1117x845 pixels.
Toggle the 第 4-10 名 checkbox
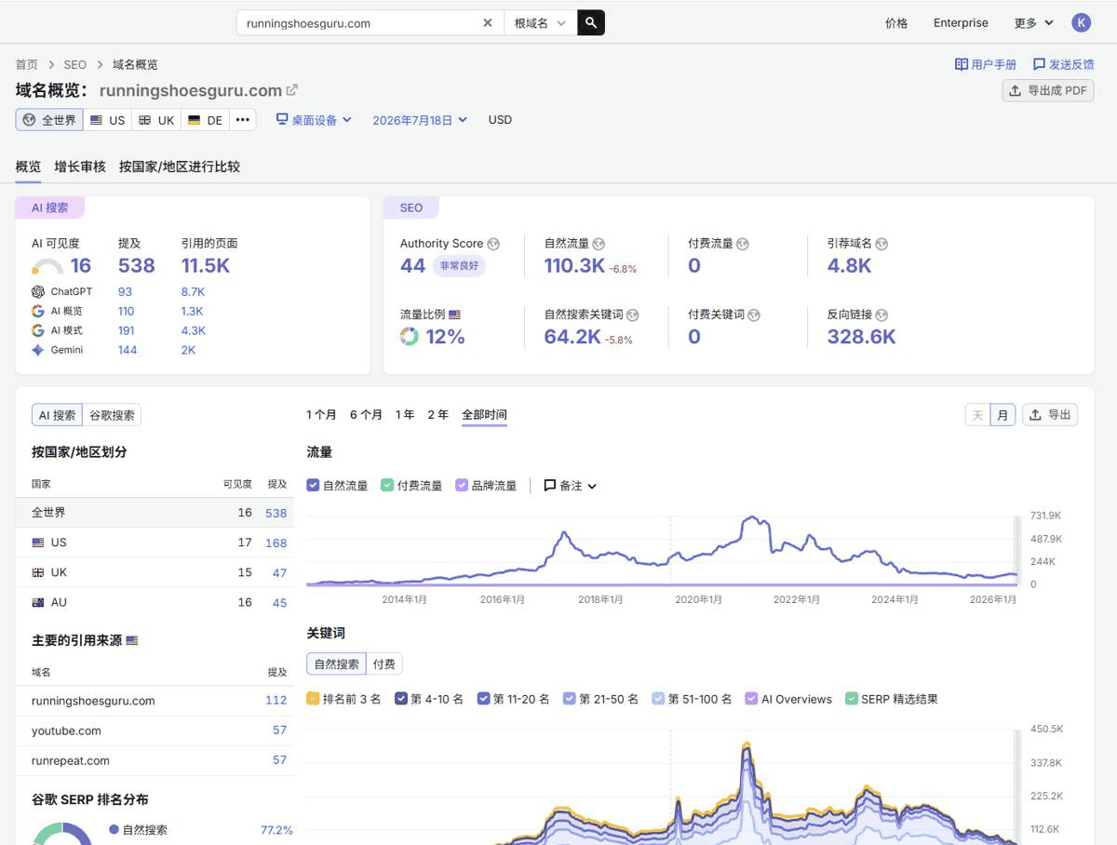click(401, 699)
